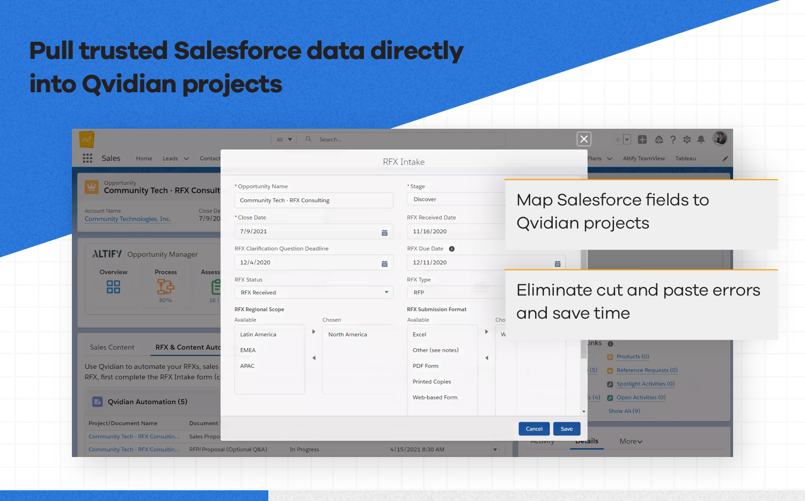Select Latin America in Available list

point(258,335)
